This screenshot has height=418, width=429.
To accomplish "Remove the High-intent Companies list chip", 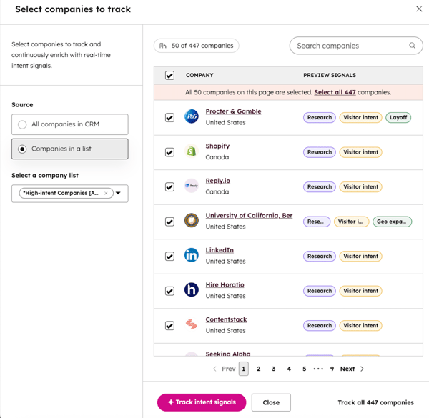I will [106, 193].
